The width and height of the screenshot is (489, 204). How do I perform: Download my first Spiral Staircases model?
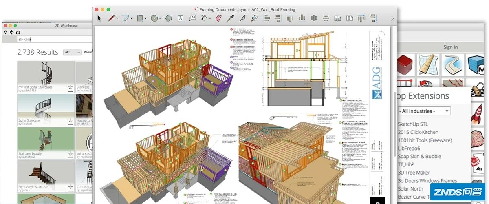click(70, 88)
